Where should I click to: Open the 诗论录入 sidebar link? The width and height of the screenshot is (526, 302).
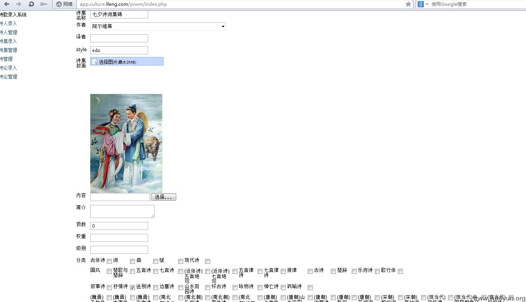[x=8, y=68]
